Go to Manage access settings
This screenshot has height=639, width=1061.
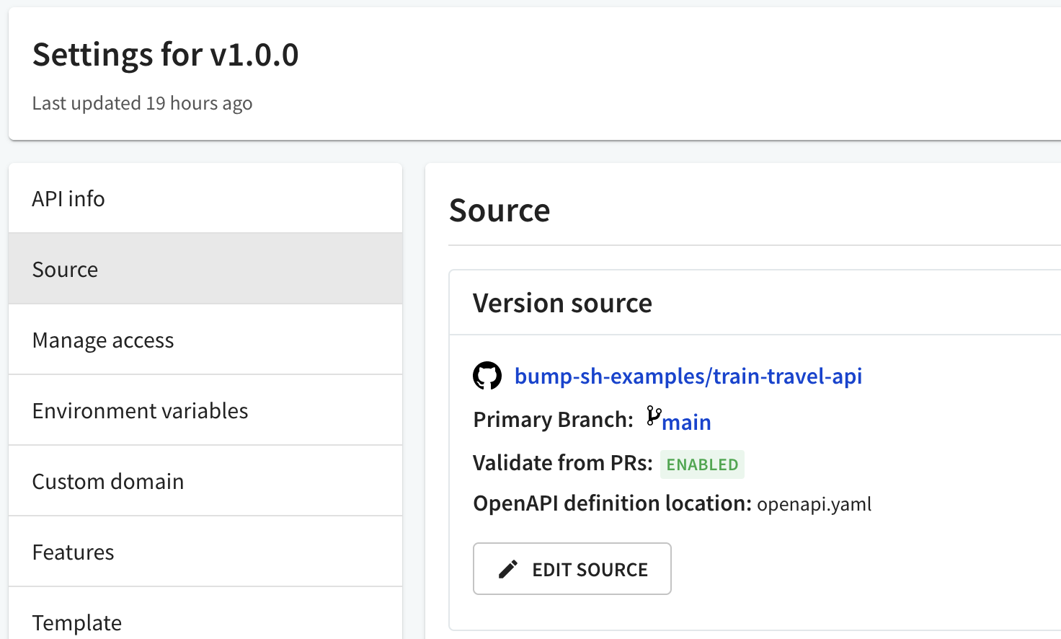(103, 340)
